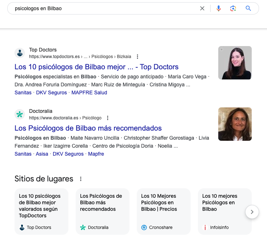Click the Top Doctors icon in the card
Screen dimensions: 267x242
point(22,227)
